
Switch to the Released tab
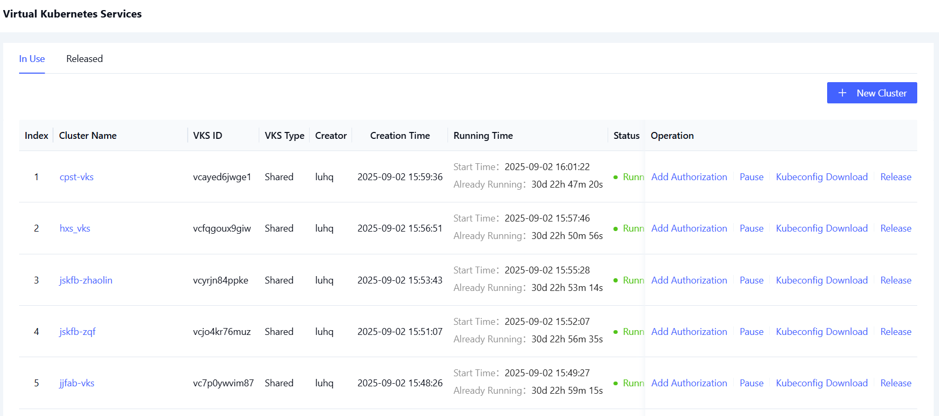point(84,59)
